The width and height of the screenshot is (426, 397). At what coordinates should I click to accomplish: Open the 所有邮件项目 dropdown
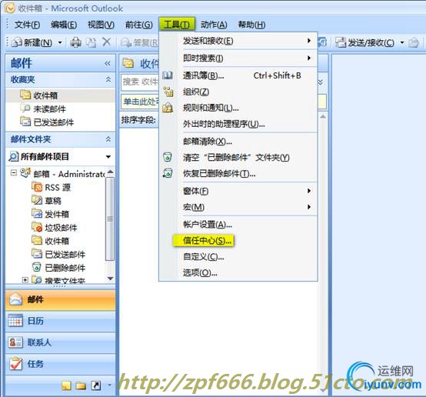click(x=108, y=157)
